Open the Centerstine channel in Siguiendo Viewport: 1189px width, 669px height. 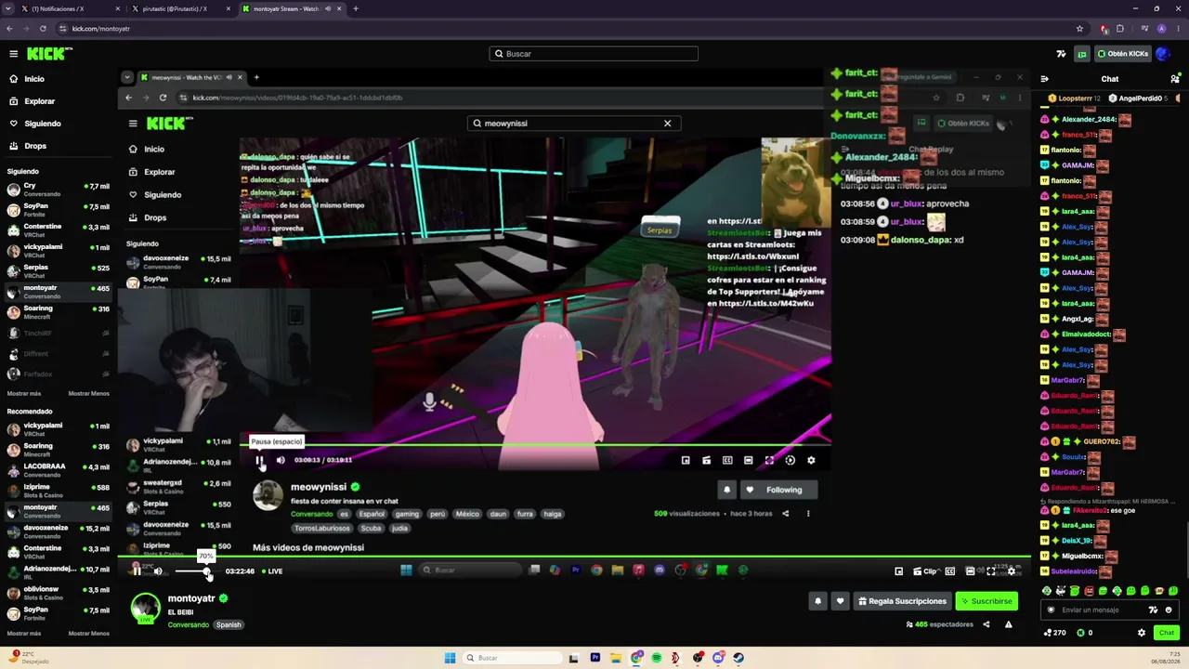(x=56, y=230)
